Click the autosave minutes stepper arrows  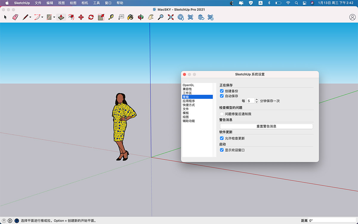[x=257, y=101]
